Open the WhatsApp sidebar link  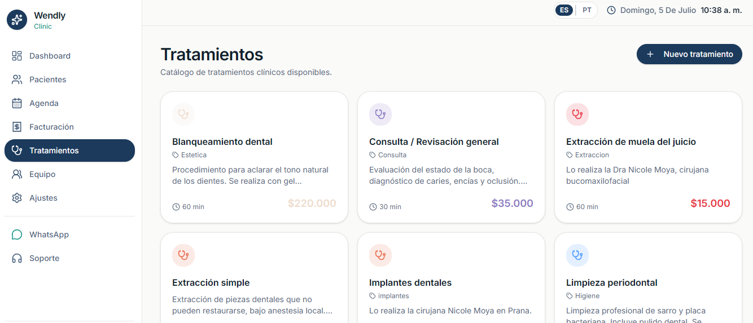69,234
